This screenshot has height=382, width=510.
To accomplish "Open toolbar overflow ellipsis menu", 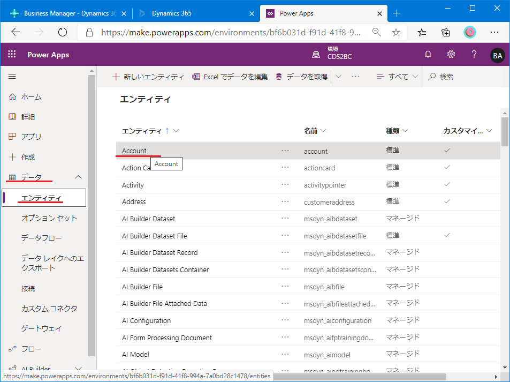I will [355, 76].
